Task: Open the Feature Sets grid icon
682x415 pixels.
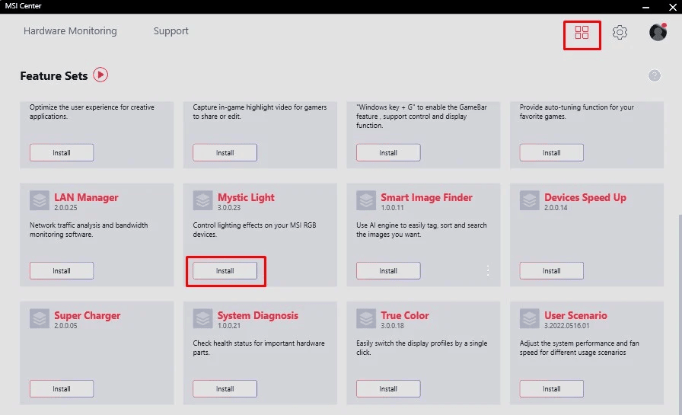Action: [582, 32]
